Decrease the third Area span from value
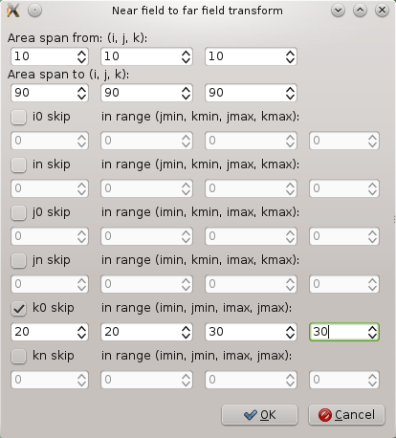 point(290,60)
